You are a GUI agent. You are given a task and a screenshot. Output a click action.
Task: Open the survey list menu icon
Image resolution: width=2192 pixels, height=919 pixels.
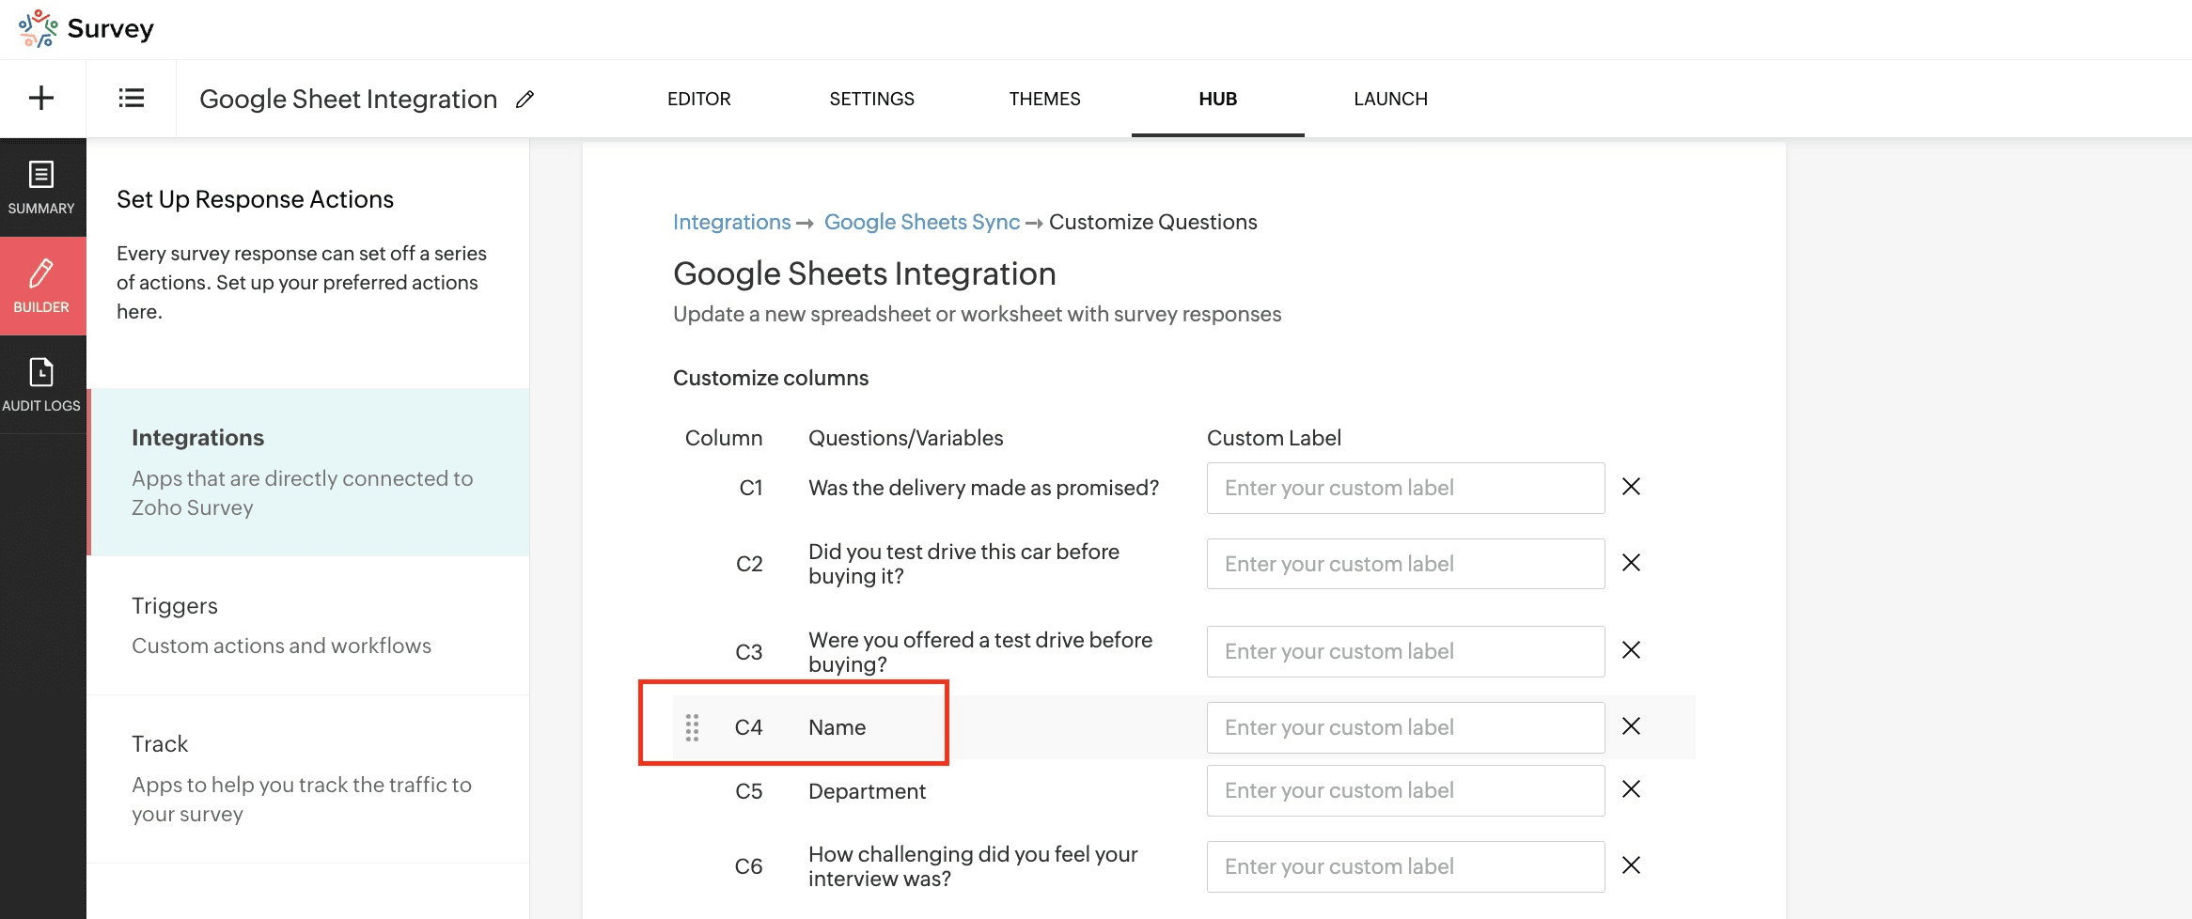point(132,98)
